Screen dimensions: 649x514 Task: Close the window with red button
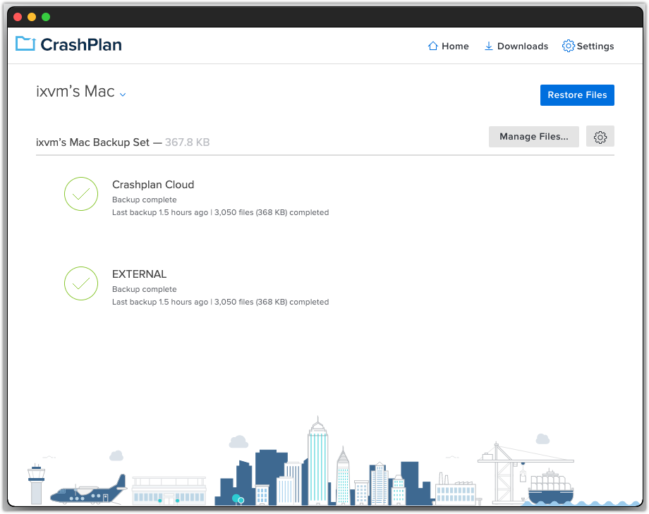[x=18, y=17]
